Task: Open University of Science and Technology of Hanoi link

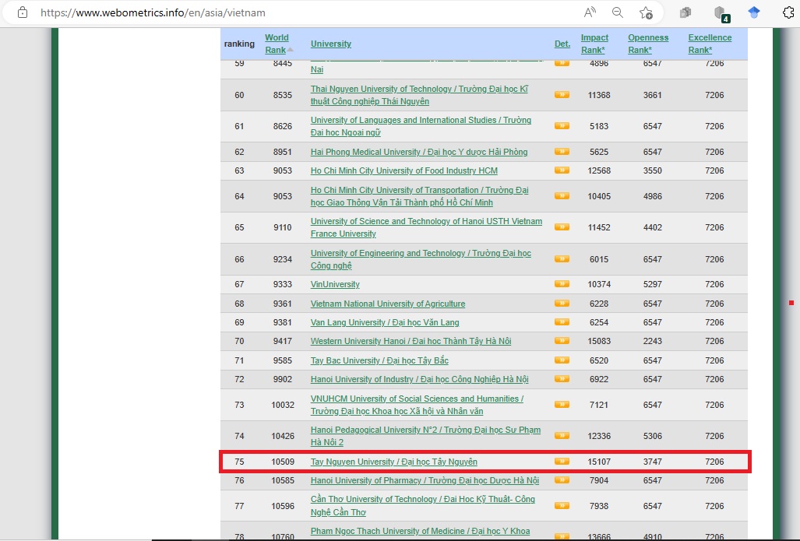Action: coord(427,227)
